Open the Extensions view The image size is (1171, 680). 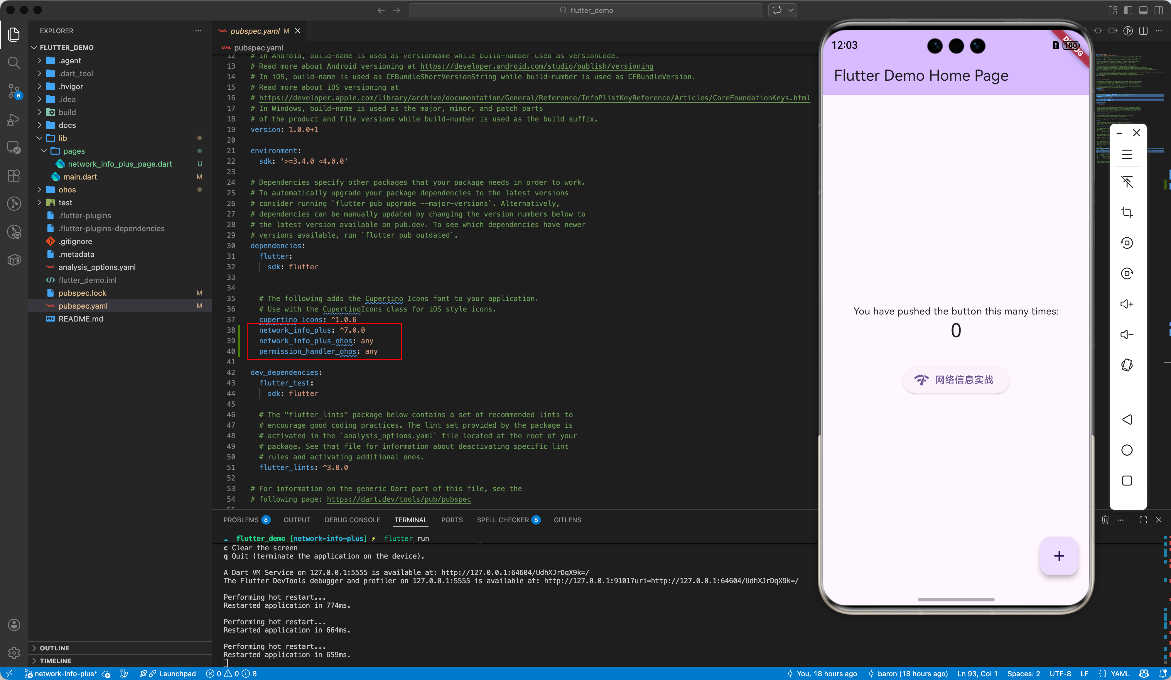pyautogui.click(x=14, y=175)
